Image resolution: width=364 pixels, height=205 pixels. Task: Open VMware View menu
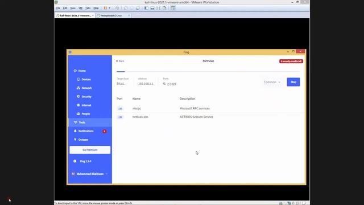(73, 8)
